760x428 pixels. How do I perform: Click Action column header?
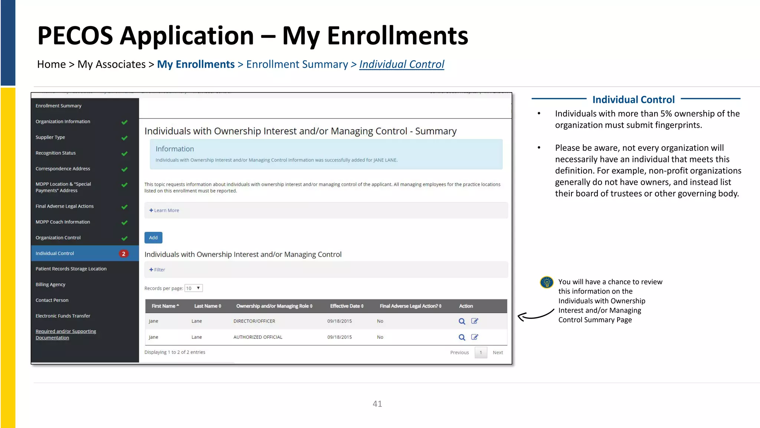(x=466, y=306)
